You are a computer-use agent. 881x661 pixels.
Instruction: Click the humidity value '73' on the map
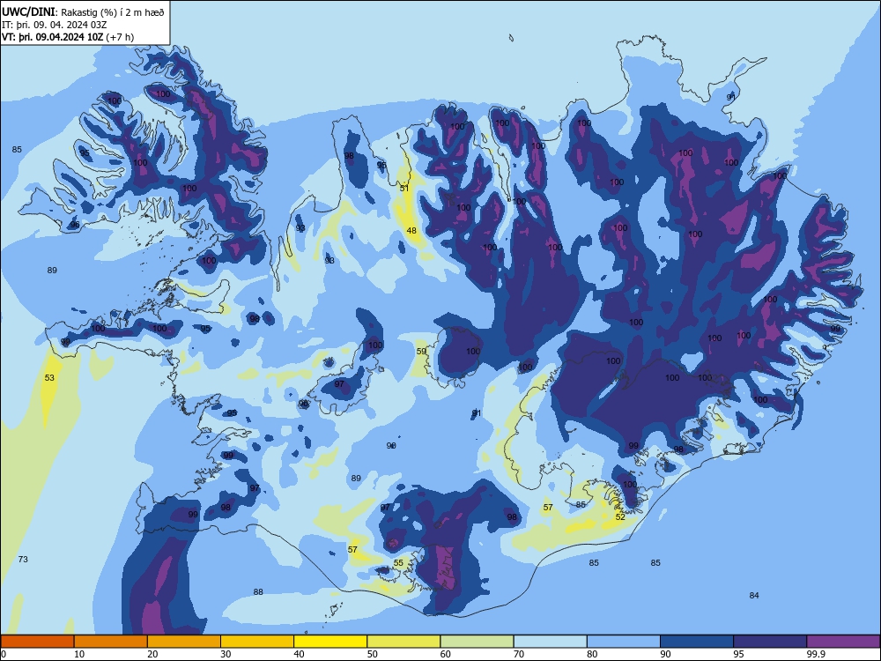[x=23, y=560]
